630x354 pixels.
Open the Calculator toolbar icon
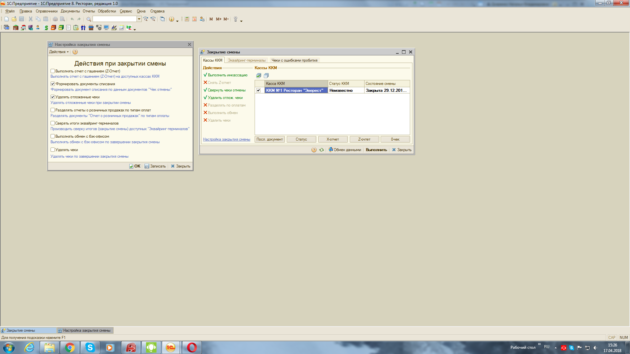pyautogui.click(x=187, y=19)
